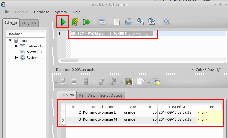Rollback changes with database cross icon
The image size is (228, 138).
113,82
